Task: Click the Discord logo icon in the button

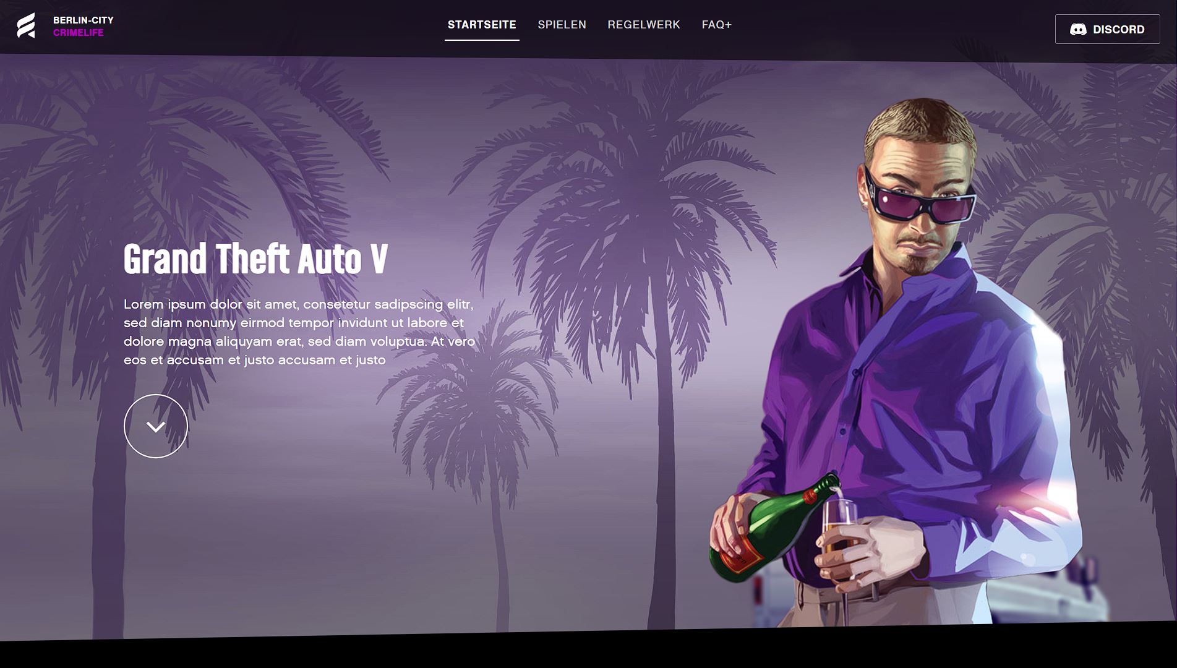Action: (x=1078, y=29)
